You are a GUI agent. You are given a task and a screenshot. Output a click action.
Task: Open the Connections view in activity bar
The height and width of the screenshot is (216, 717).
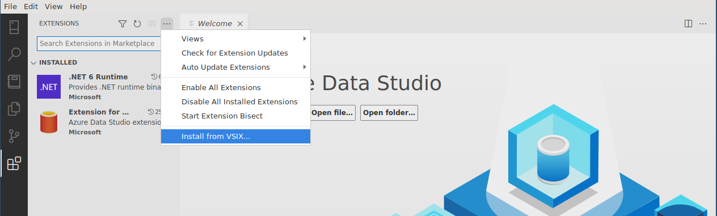(x=14, y=27)
